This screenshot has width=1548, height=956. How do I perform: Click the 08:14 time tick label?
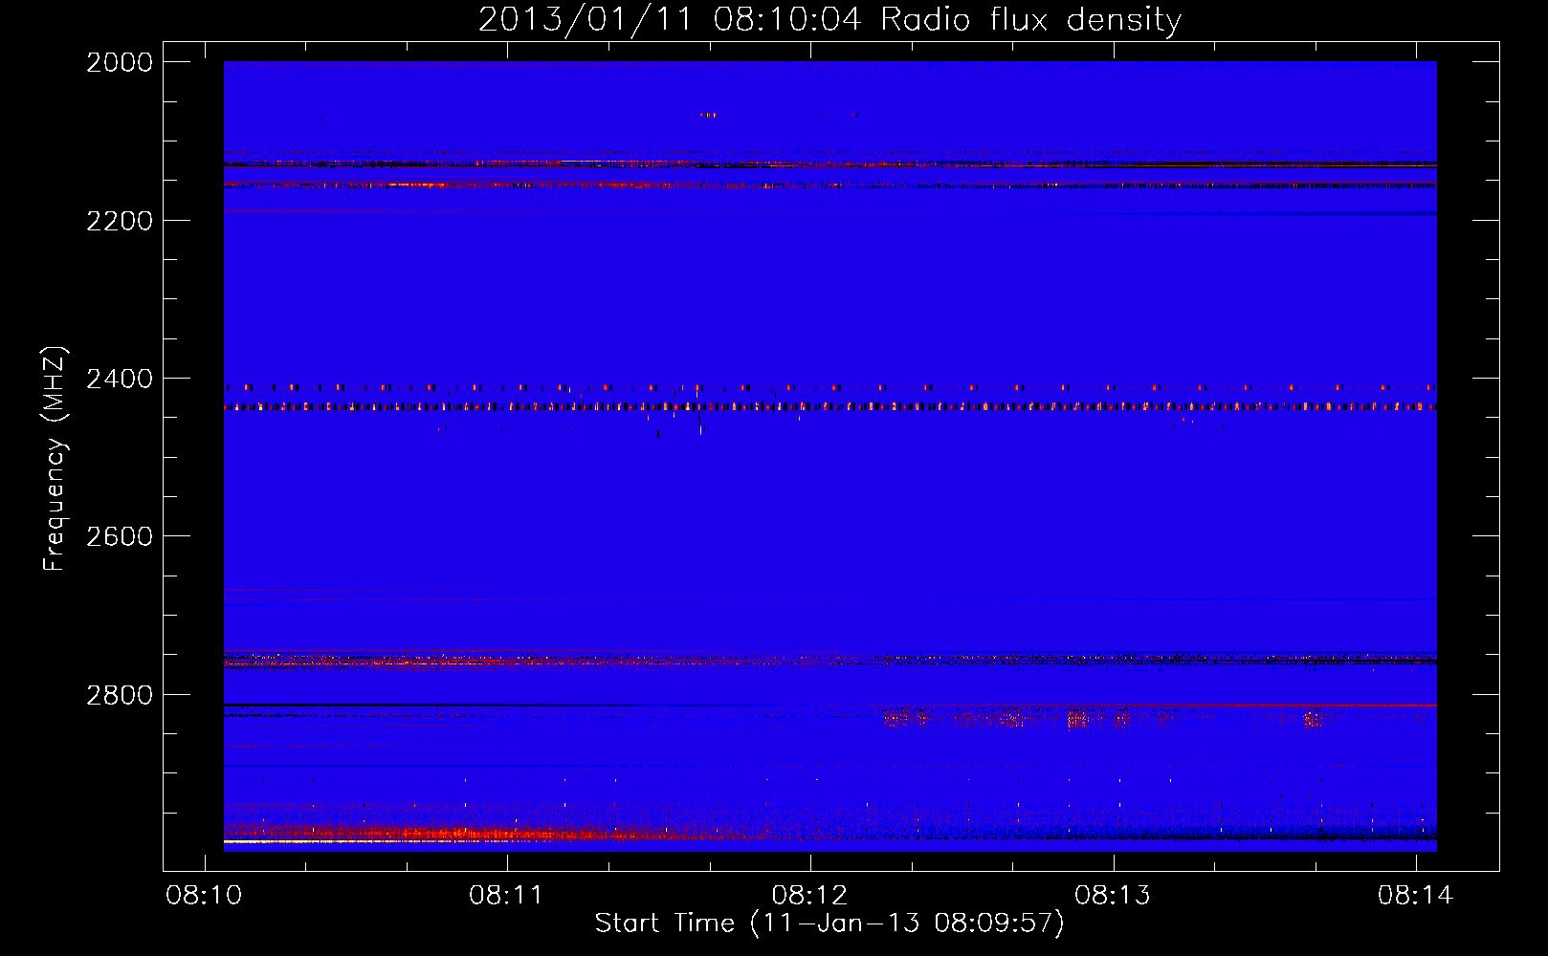point(1415,896)
